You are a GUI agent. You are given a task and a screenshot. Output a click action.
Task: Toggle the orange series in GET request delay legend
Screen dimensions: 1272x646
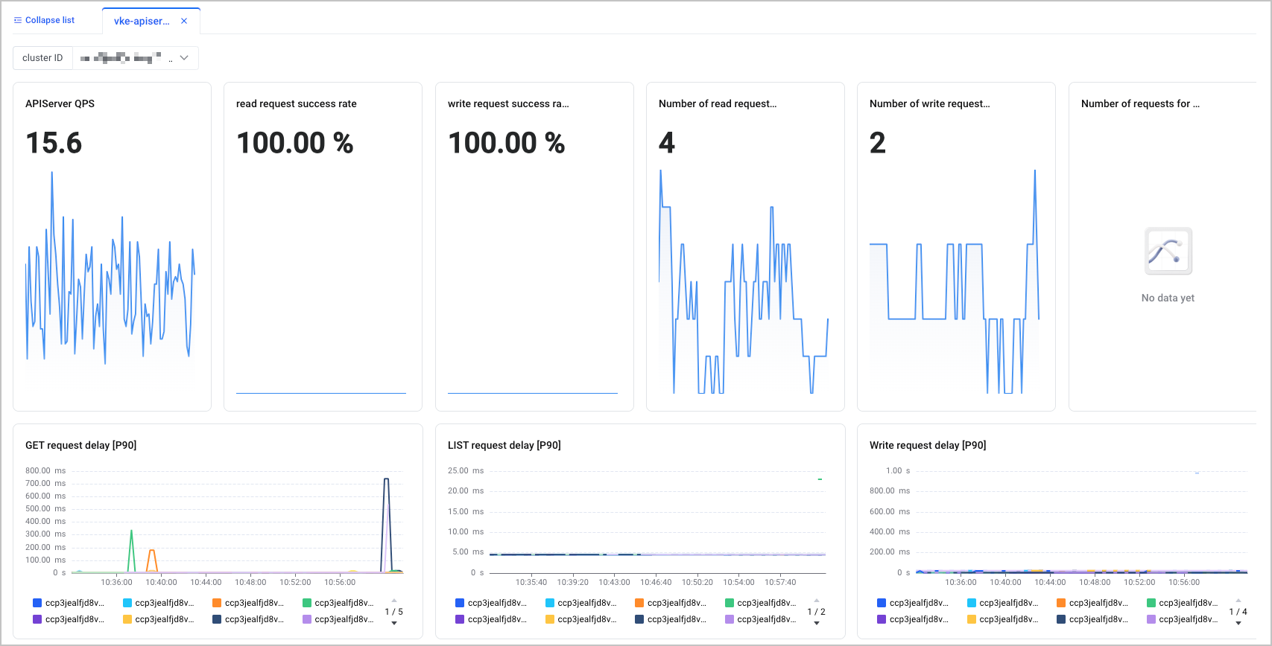(x=248, y=603)
